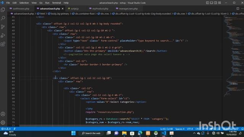The width and height of the screenshot is (244, 137).
Task: Toggle secondary side bar layout icon
Action: tap(215, 3)
